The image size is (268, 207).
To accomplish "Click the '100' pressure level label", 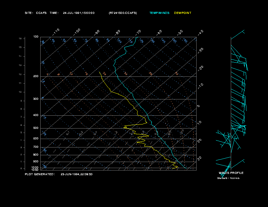I will click(x=36, y=37).
